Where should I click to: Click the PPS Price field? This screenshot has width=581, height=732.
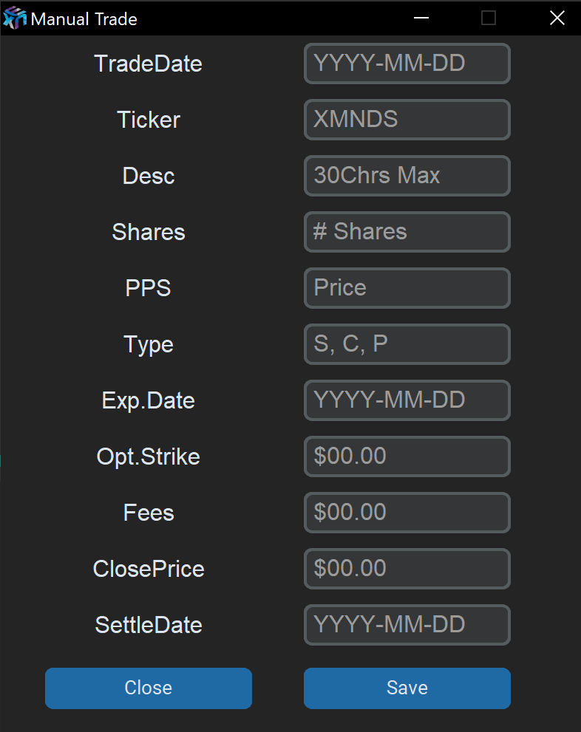[x=407, y=288]
